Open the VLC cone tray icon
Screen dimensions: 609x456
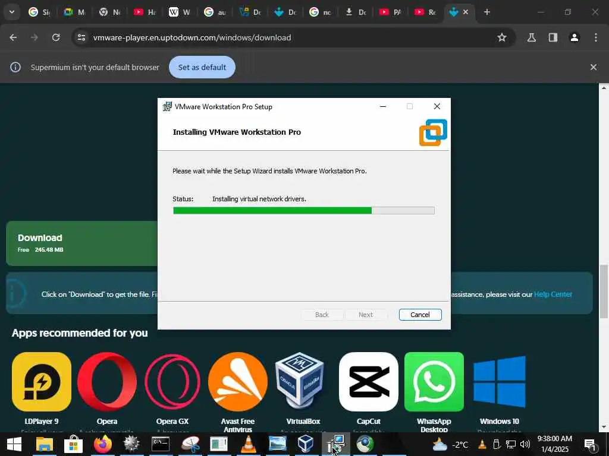[482, 444]
